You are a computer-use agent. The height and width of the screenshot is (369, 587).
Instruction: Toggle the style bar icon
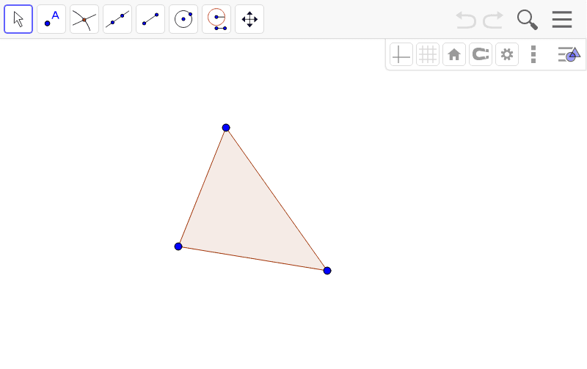click(x=569, y=54)
